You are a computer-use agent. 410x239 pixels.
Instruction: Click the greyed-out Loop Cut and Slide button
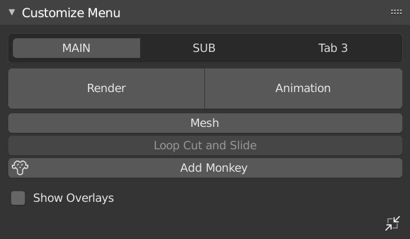[x=205, y=146]
